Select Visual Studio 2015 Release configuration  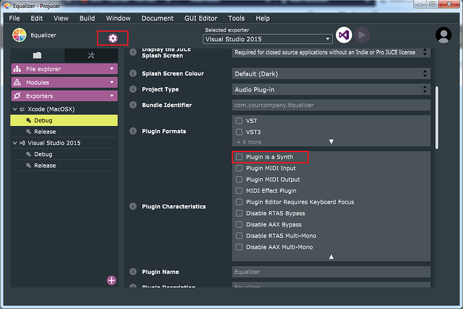64,166
